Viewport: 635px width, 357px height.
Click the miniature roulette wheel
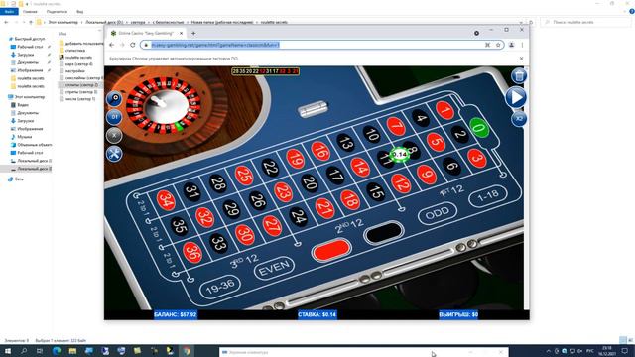pyautogui.click(x=164, y=105)
